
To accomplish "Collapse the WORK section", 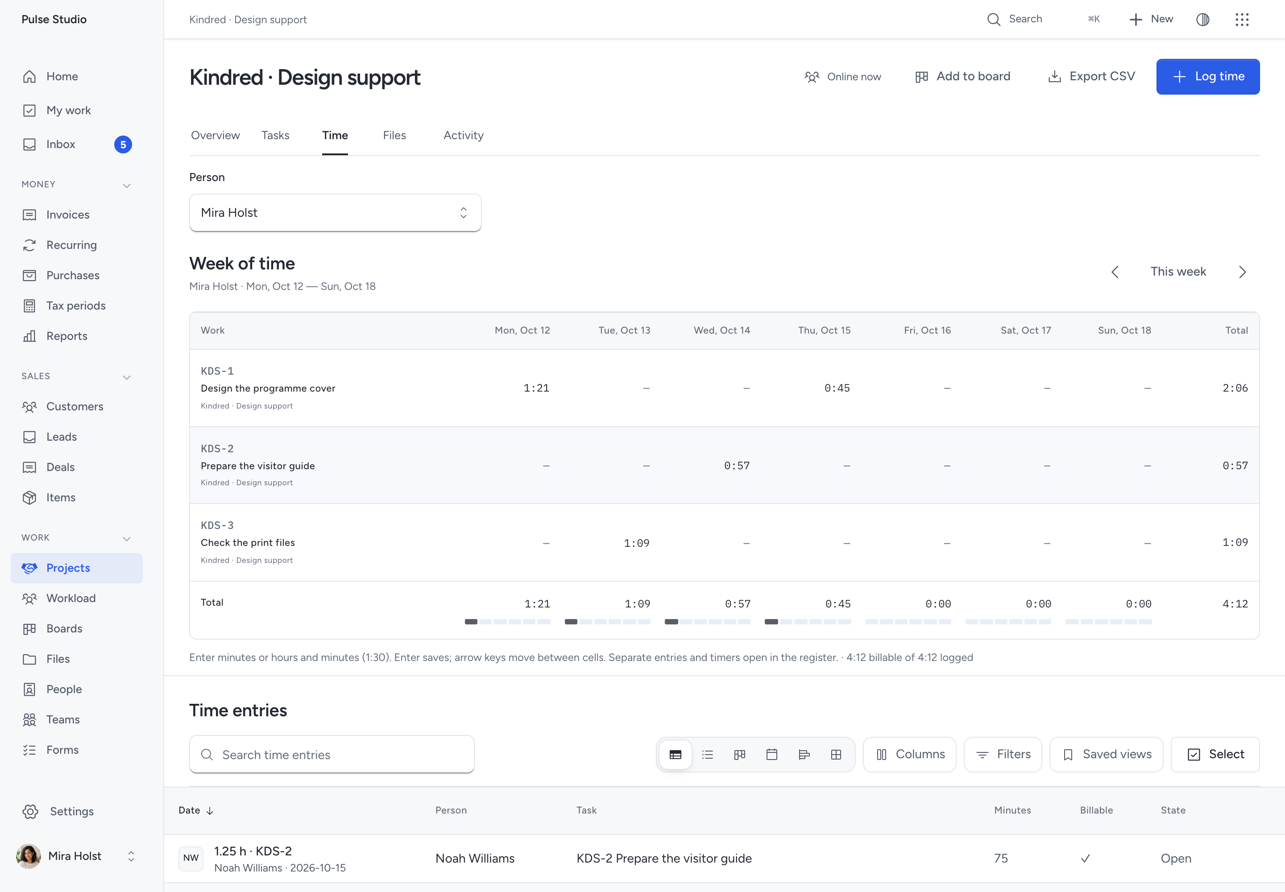I will click(127, 538).
